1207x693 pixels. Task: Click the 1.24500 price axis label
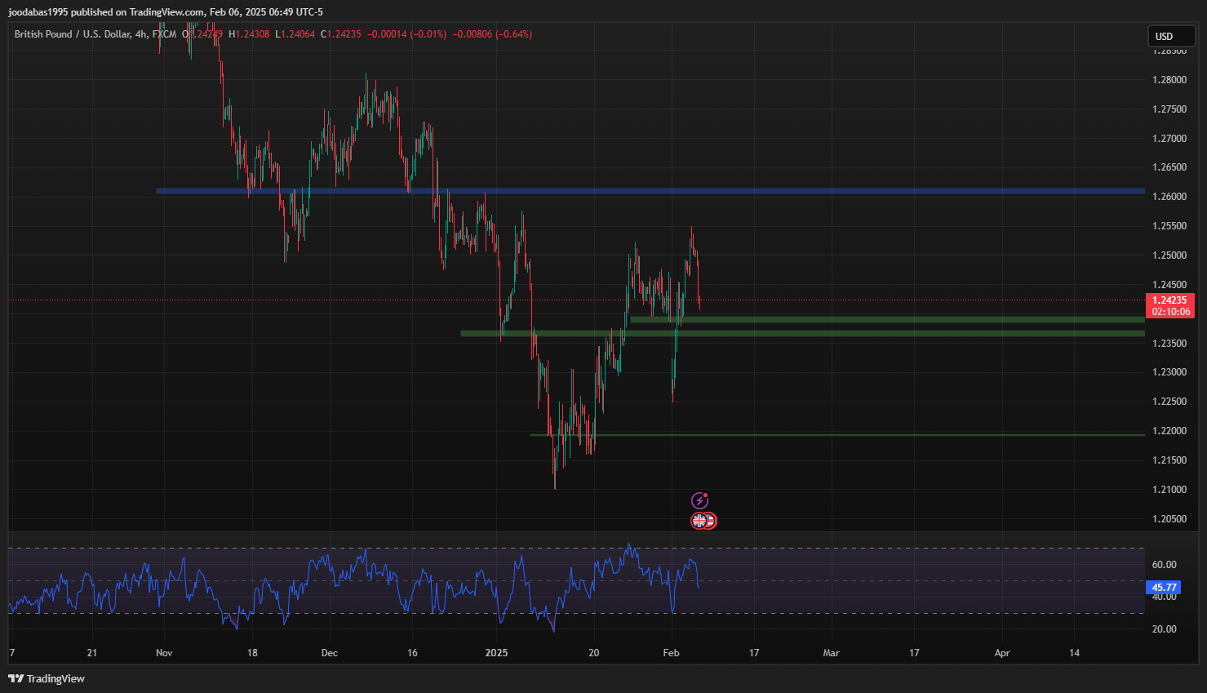(x=1169, y=285)
